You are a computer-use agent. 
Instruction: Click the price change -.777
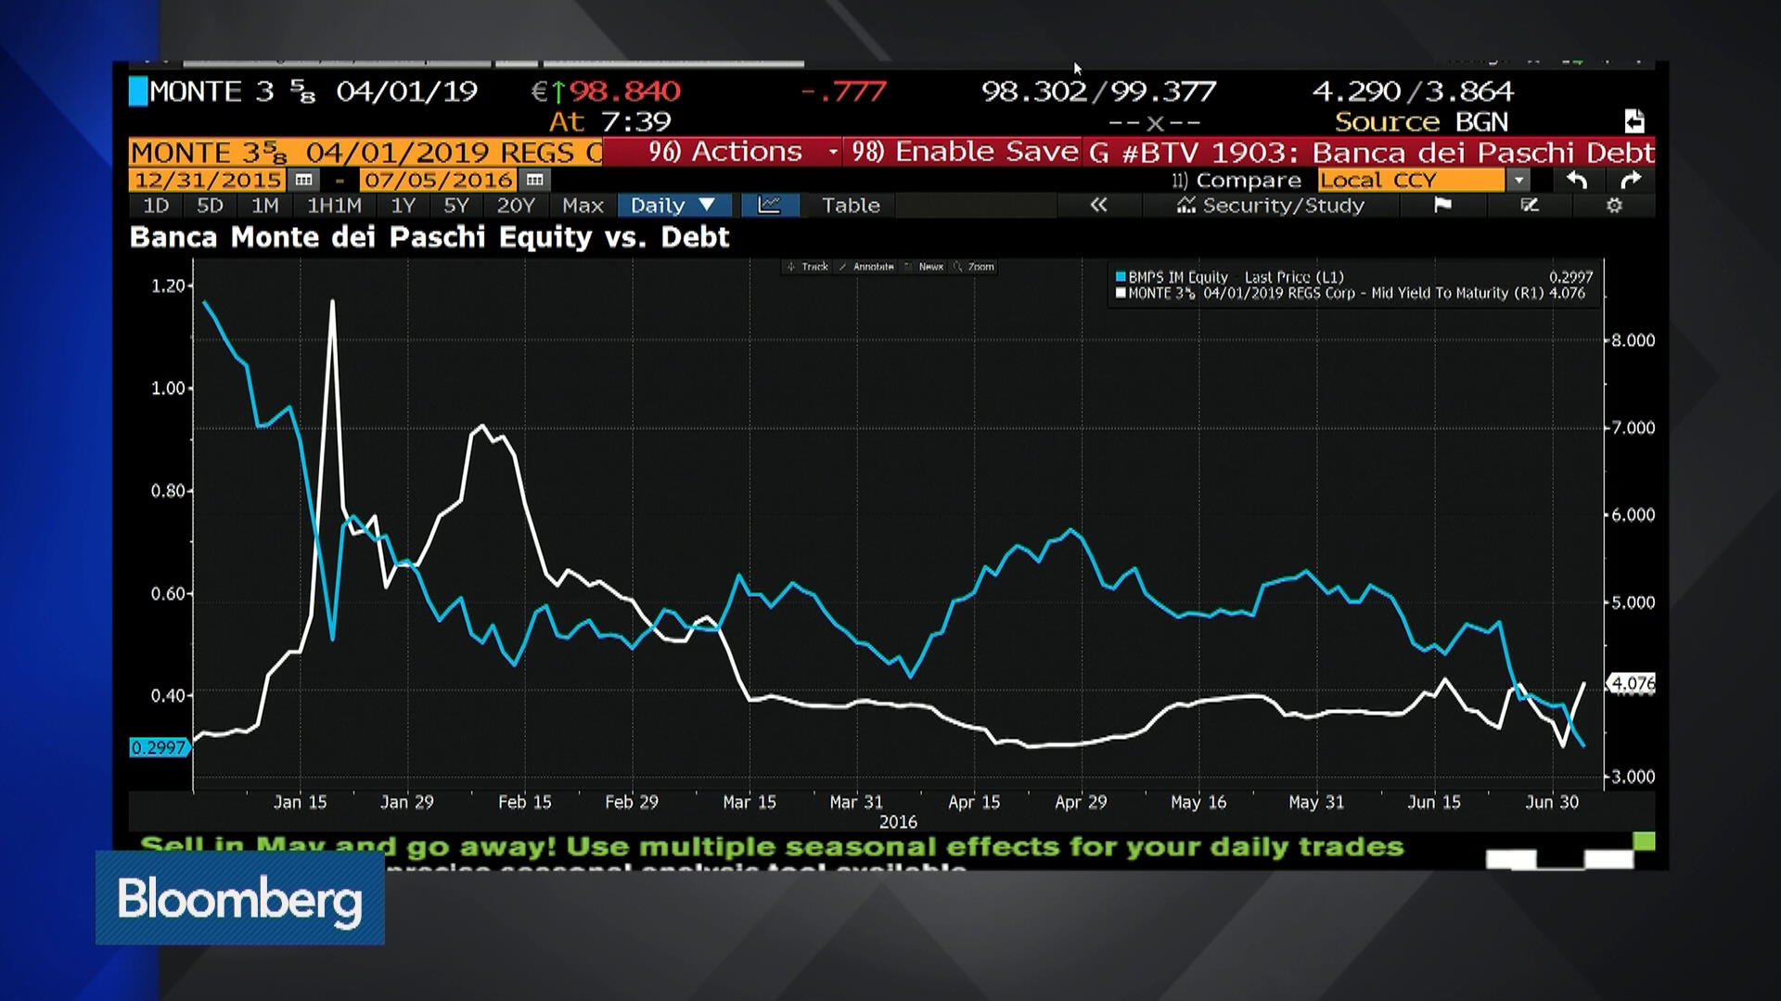(843, 91)
